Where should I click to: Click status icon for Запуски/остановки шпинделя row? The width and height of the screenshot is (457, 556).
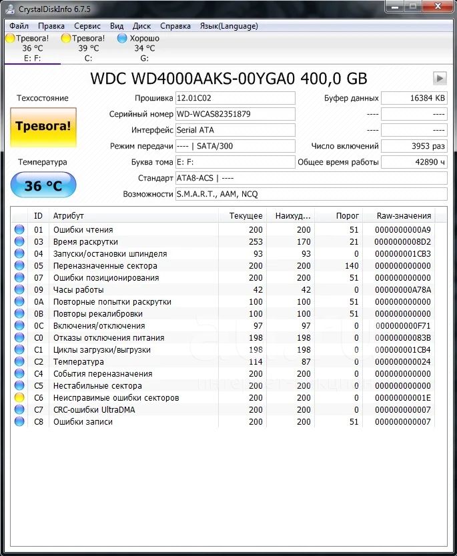click(19, 253)
